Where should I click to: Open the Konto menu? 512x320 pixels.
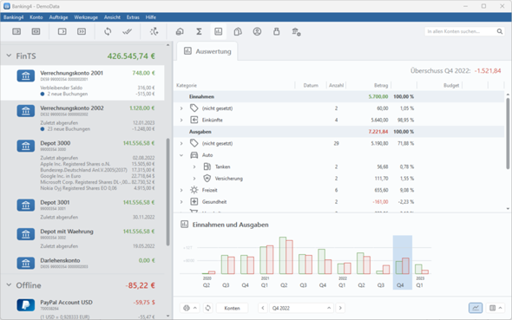[x=36, y=17]
